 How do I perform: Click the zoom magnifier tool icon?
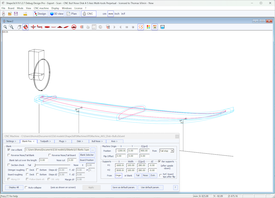(x=5, y=27)
